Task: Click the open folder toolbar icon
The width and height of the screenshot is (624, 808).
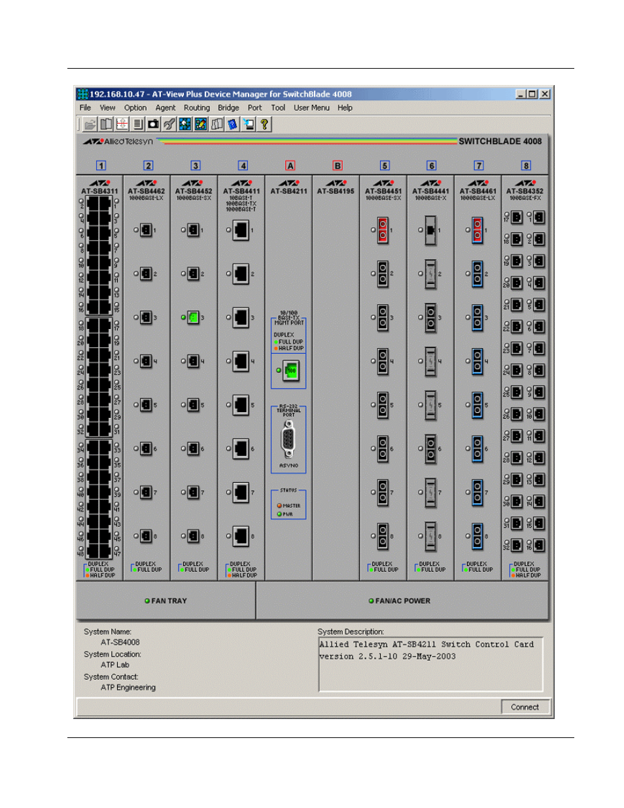Action: [x=90, y=124]
